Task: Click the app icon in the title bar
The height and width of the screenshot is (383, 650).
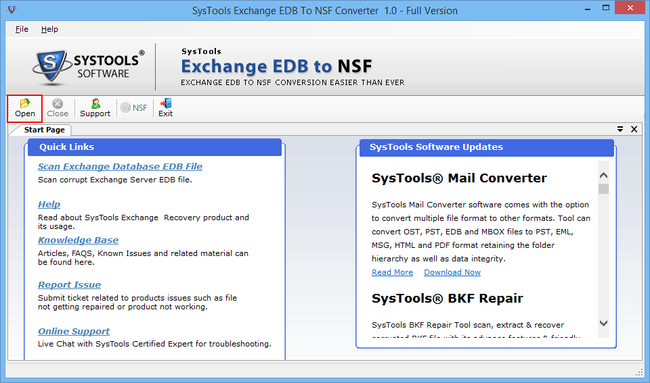Action: pyautogui.click(x=12, y=9)
